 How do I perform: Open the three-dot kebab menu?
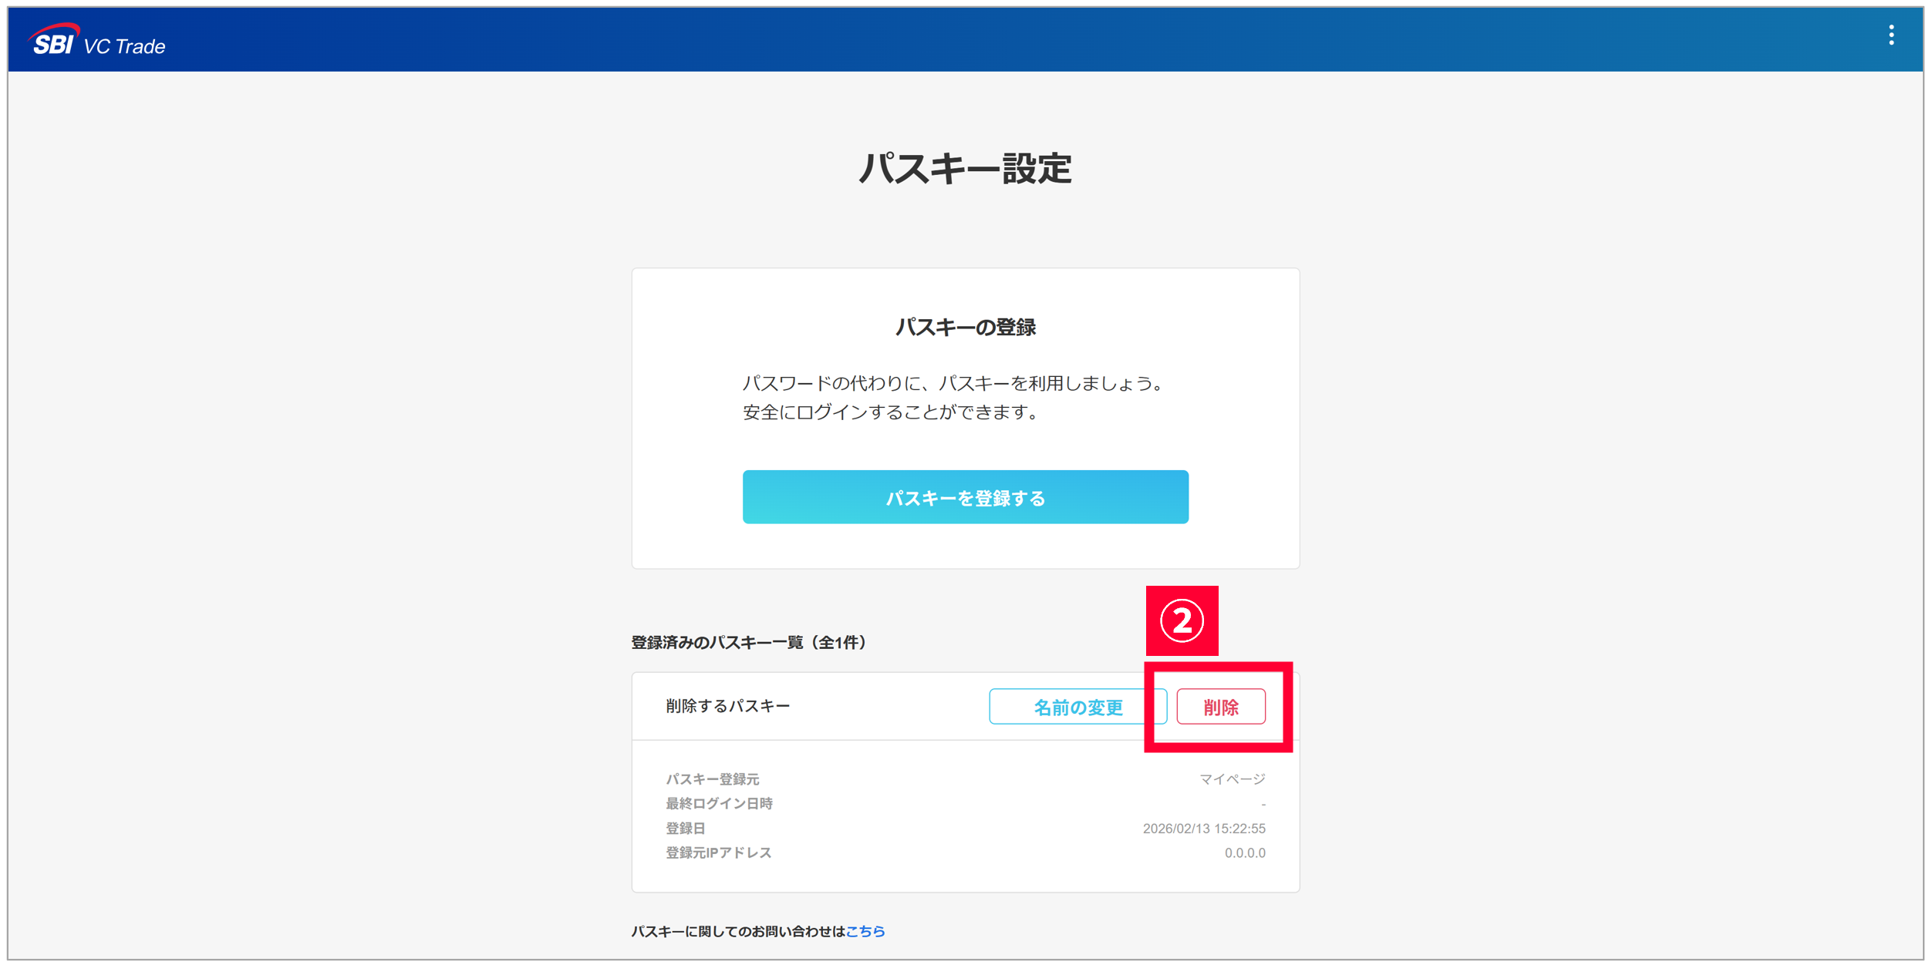tap(1890, 35)
